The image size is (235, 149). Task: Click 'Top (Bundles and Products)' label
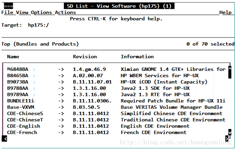click(x=40, y=44)
